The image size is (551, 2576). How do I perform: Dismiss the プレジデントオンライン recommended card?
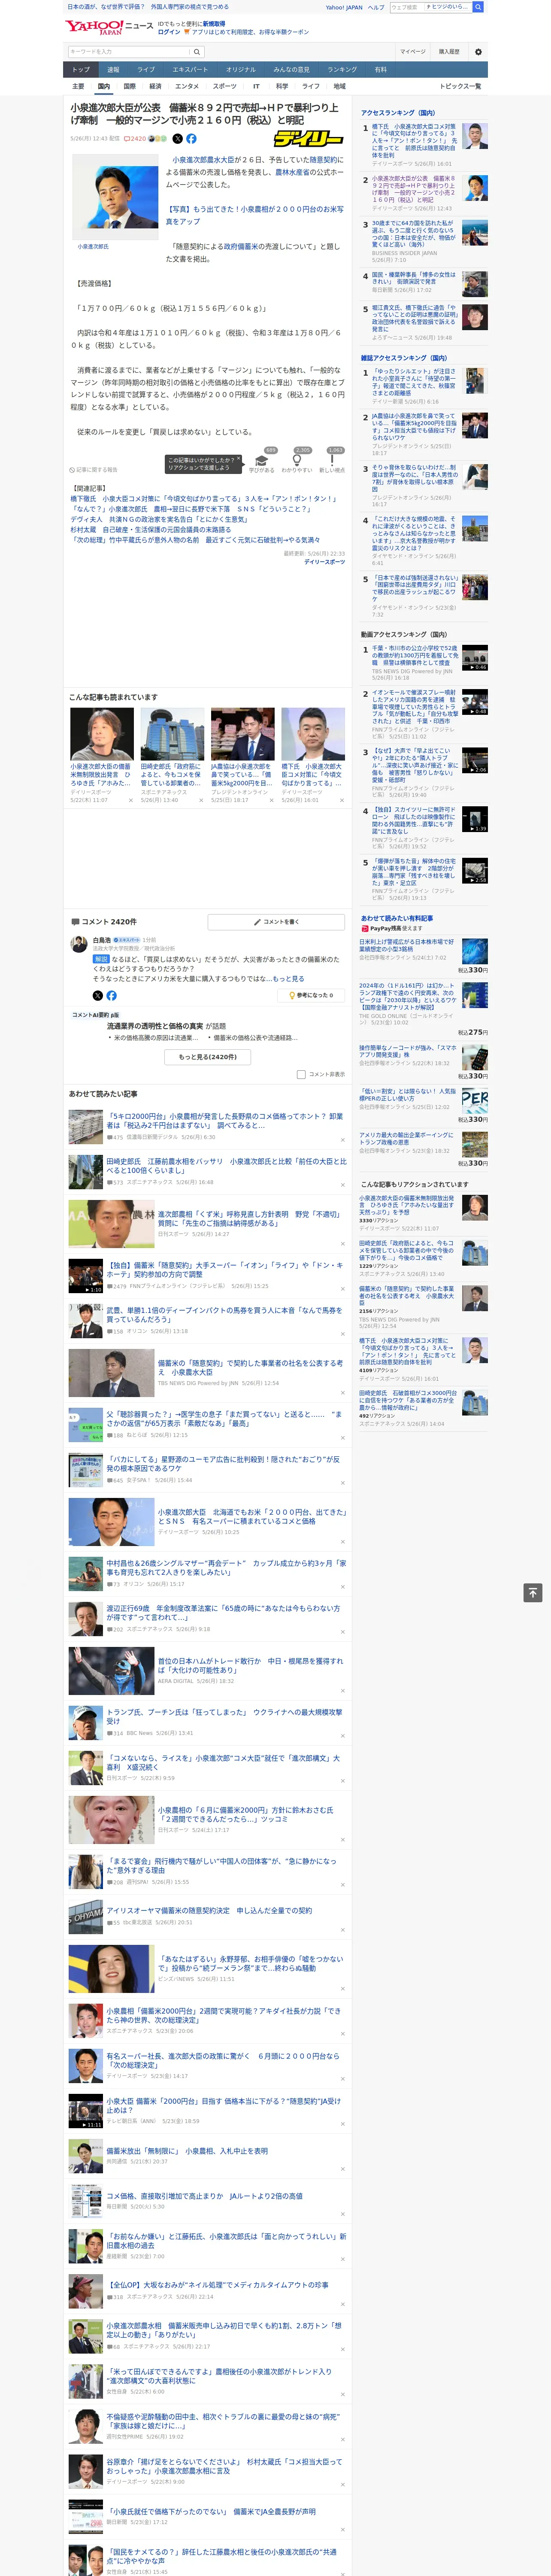(271, 800)
